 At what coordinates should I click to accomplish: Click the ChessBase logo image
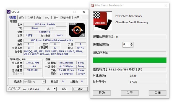coord(102,21)
